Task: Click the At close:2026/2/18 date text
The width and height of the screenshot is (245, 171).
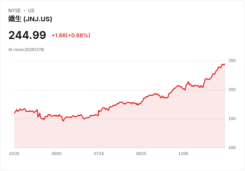Action: point(26,50)
